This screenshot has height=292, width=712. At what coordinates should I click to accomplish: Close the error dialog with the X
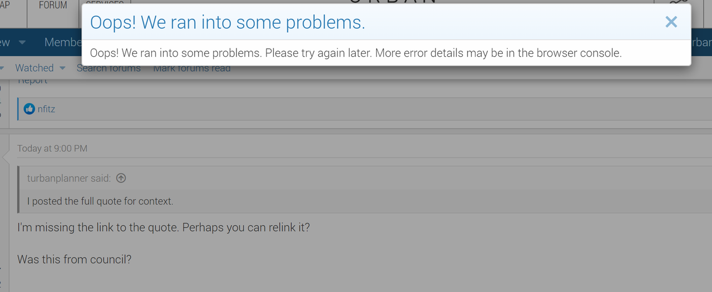point(671,22)
